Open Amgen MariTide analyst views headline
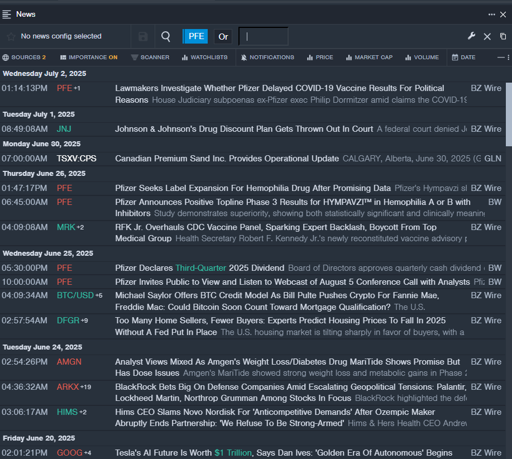 [x=288, y=367]
